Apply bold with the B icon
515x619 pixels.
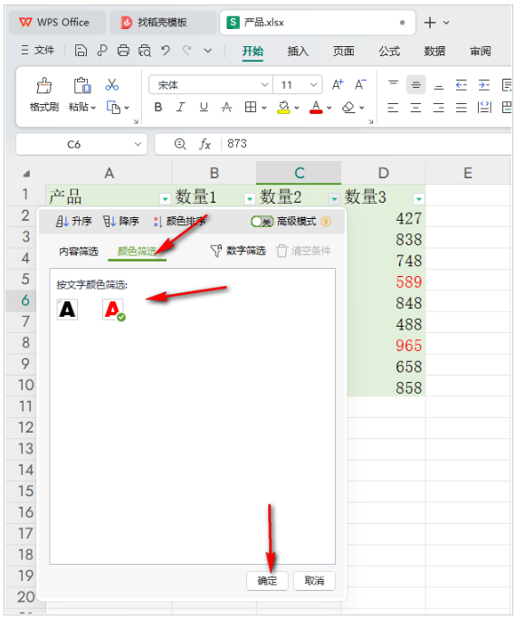tap(158, 107)
